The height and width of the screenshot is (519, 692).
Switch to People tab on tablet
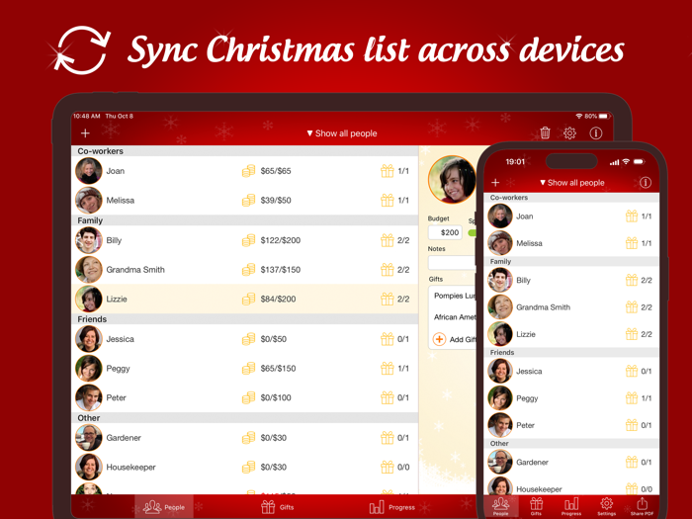coord(164,507)
